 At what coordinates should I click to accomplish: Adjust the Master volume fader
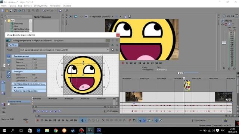(x=224, y=43)
